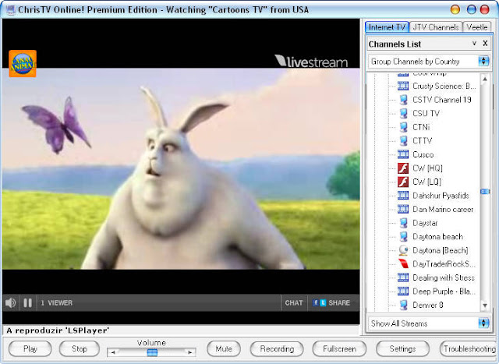Click the Daytona beach monitor icon

[x=403, y=236]
